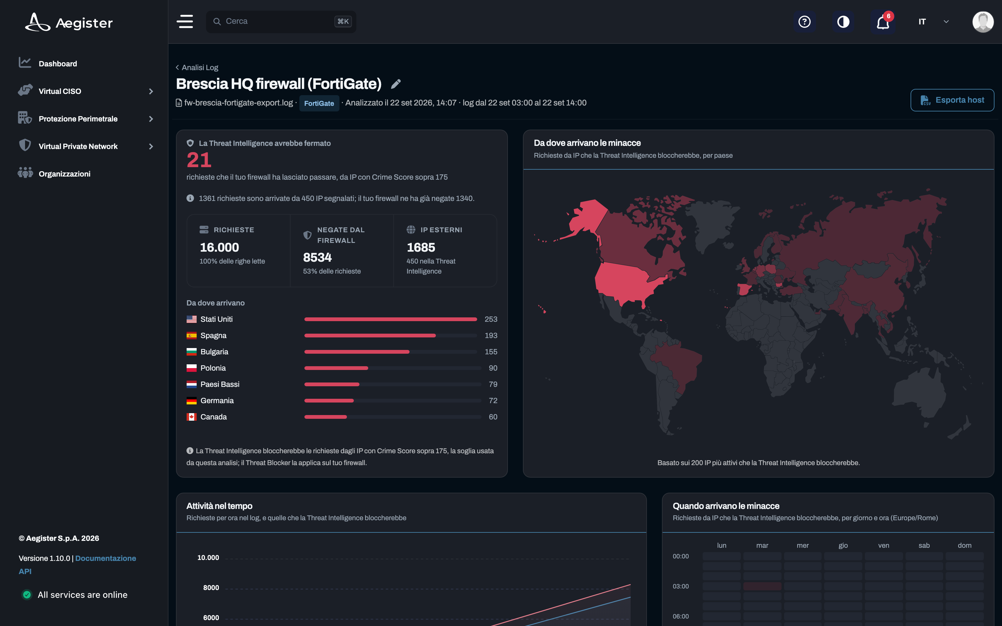Screen dimensions: 1002x626
Task: Click the Aegister logo
Action: 69,22
